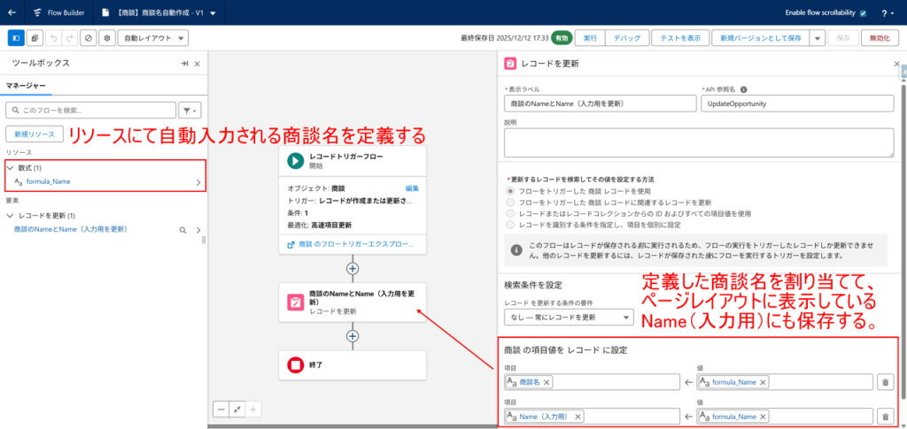
Task: Click the plus node above 終了
Action: tap(353, 336)
